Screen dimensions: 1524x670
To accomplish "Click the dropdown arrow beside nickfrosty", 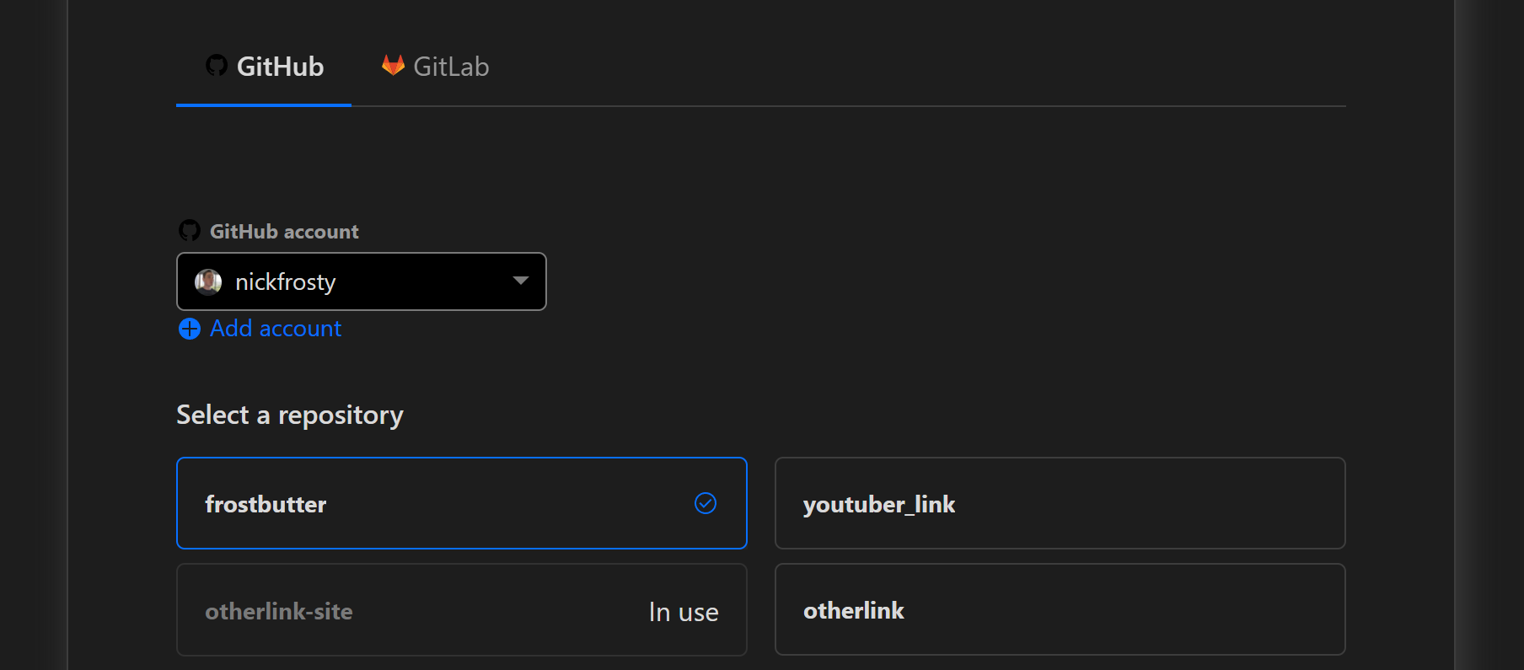I will coord(520,281).
